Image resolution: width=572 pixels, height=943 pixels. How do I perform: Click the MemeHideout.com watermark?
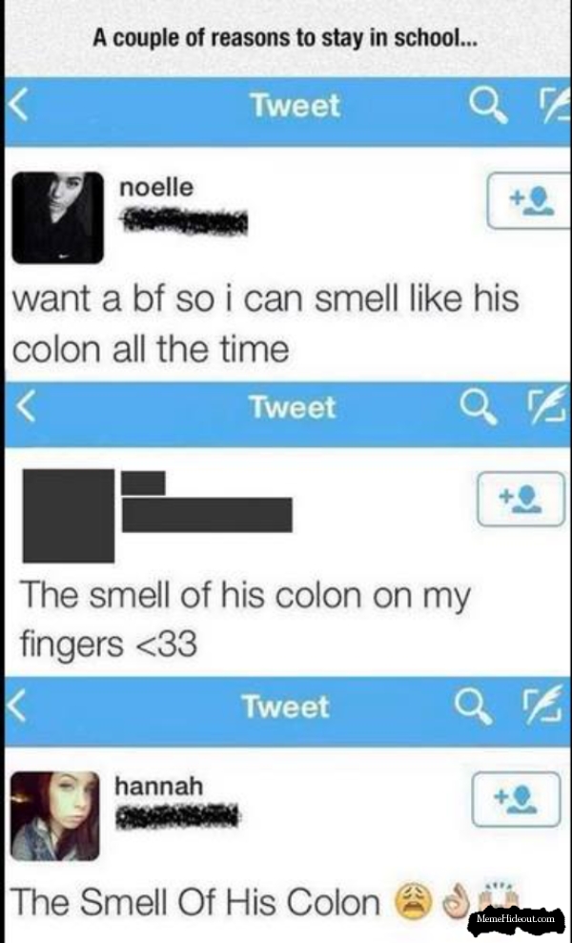point(516,919)
